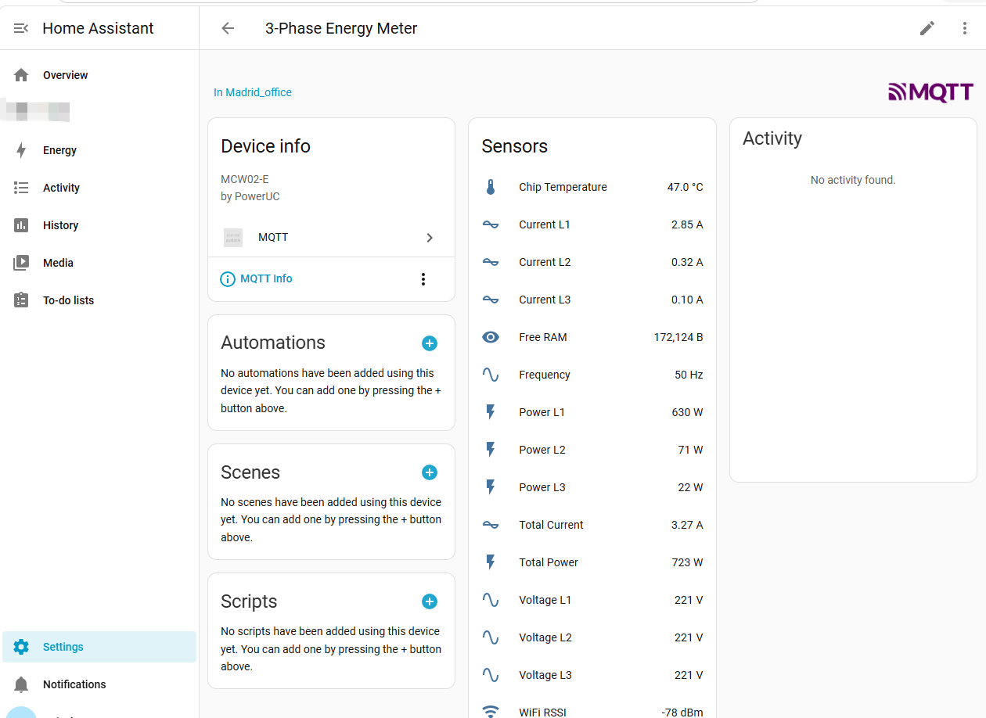
Task: Open the MQTT Info link
Action: pyautogui.click(x=257, y=278)
